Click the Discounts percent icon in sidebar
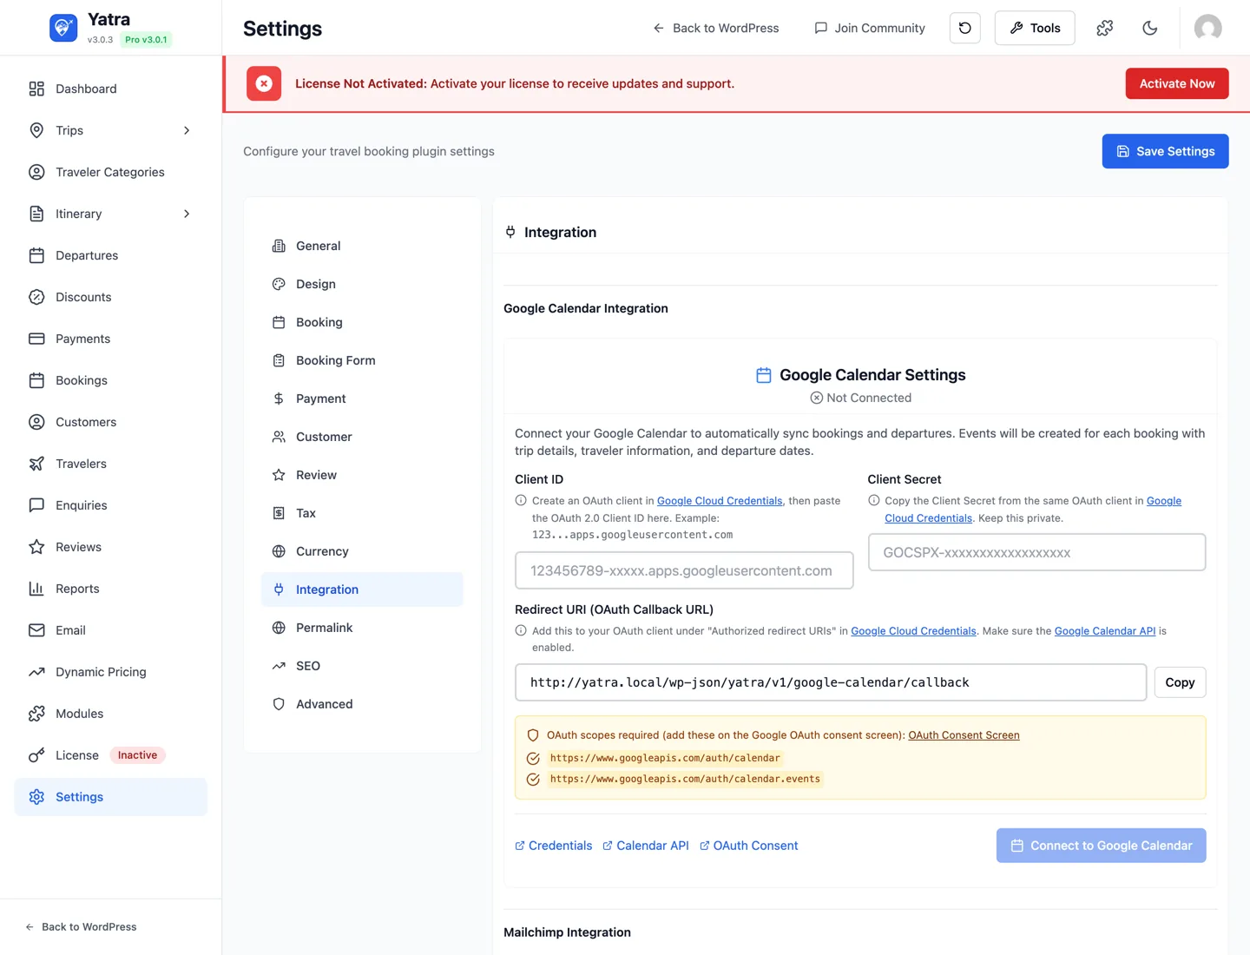1250x955 pixels. tap(36, 297)
